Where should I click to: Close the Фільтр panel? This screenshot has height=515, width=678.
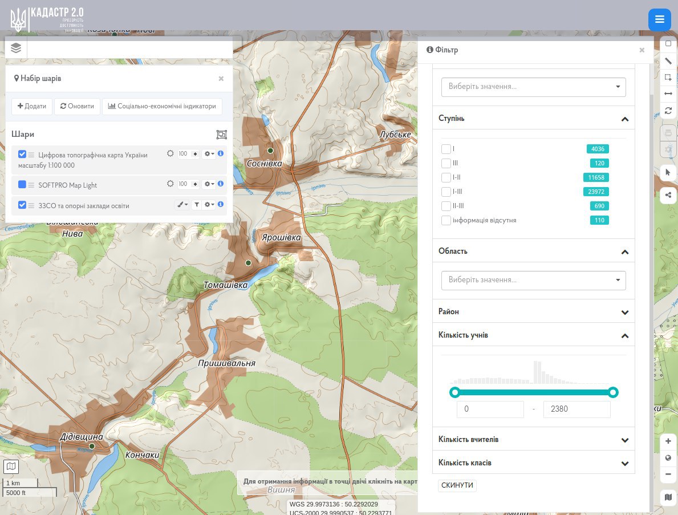(x=642, y=50)
